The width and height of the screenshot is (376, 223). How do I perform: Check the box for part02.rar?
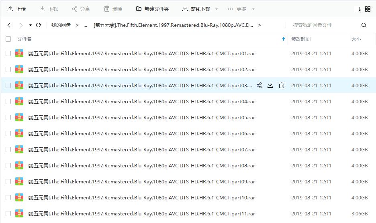8,69
